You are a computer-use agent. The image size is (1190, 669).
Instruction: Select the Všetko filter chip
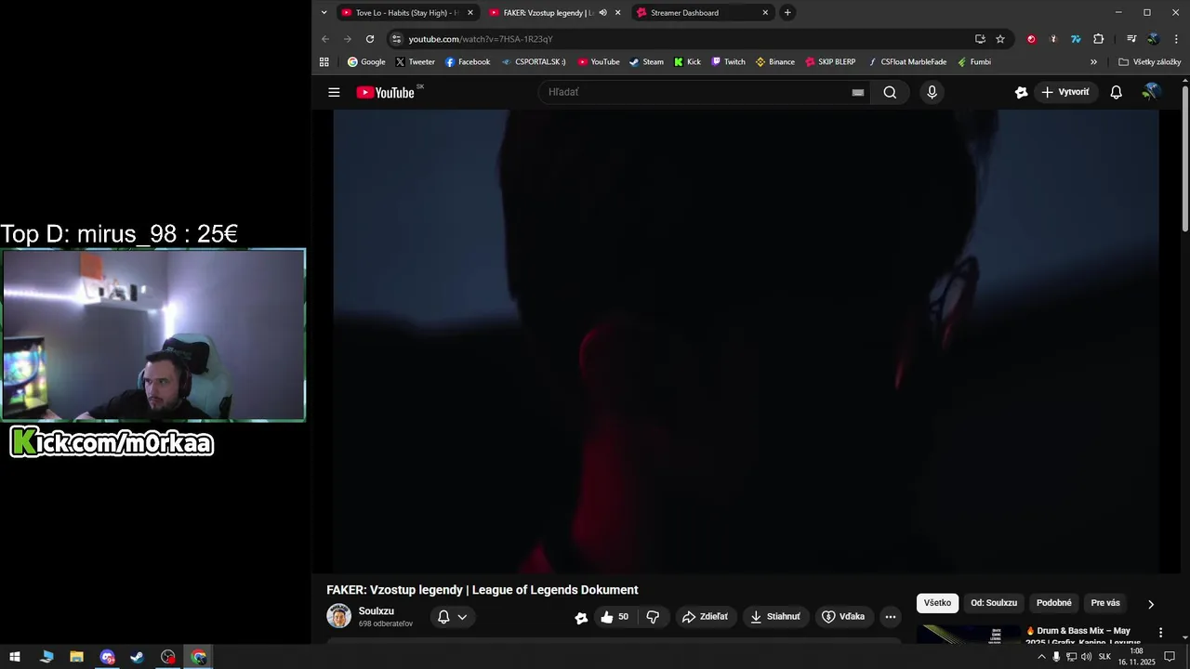(x=937, y=603)
